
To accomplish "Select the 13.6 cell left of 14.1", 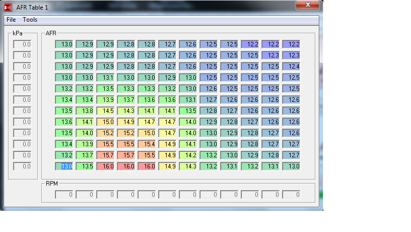I will [x=64, y=122].
